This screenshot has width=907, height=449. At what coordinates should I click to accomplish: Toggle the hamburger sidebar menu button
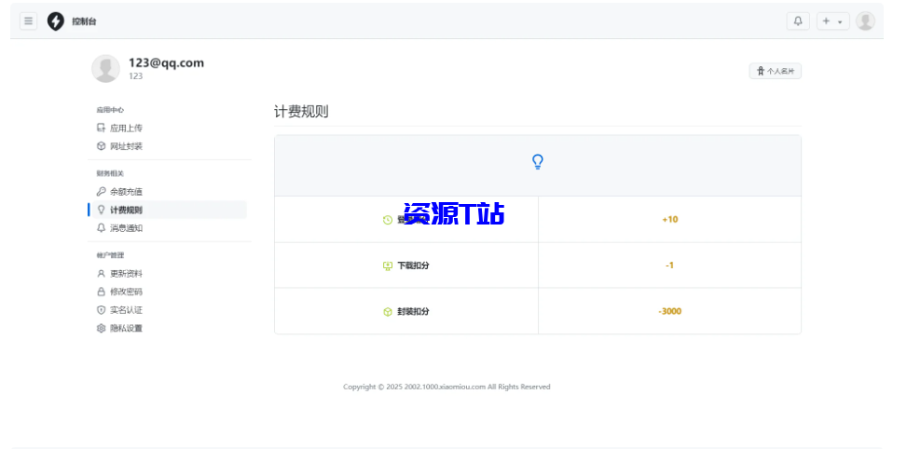coord(28,21)
